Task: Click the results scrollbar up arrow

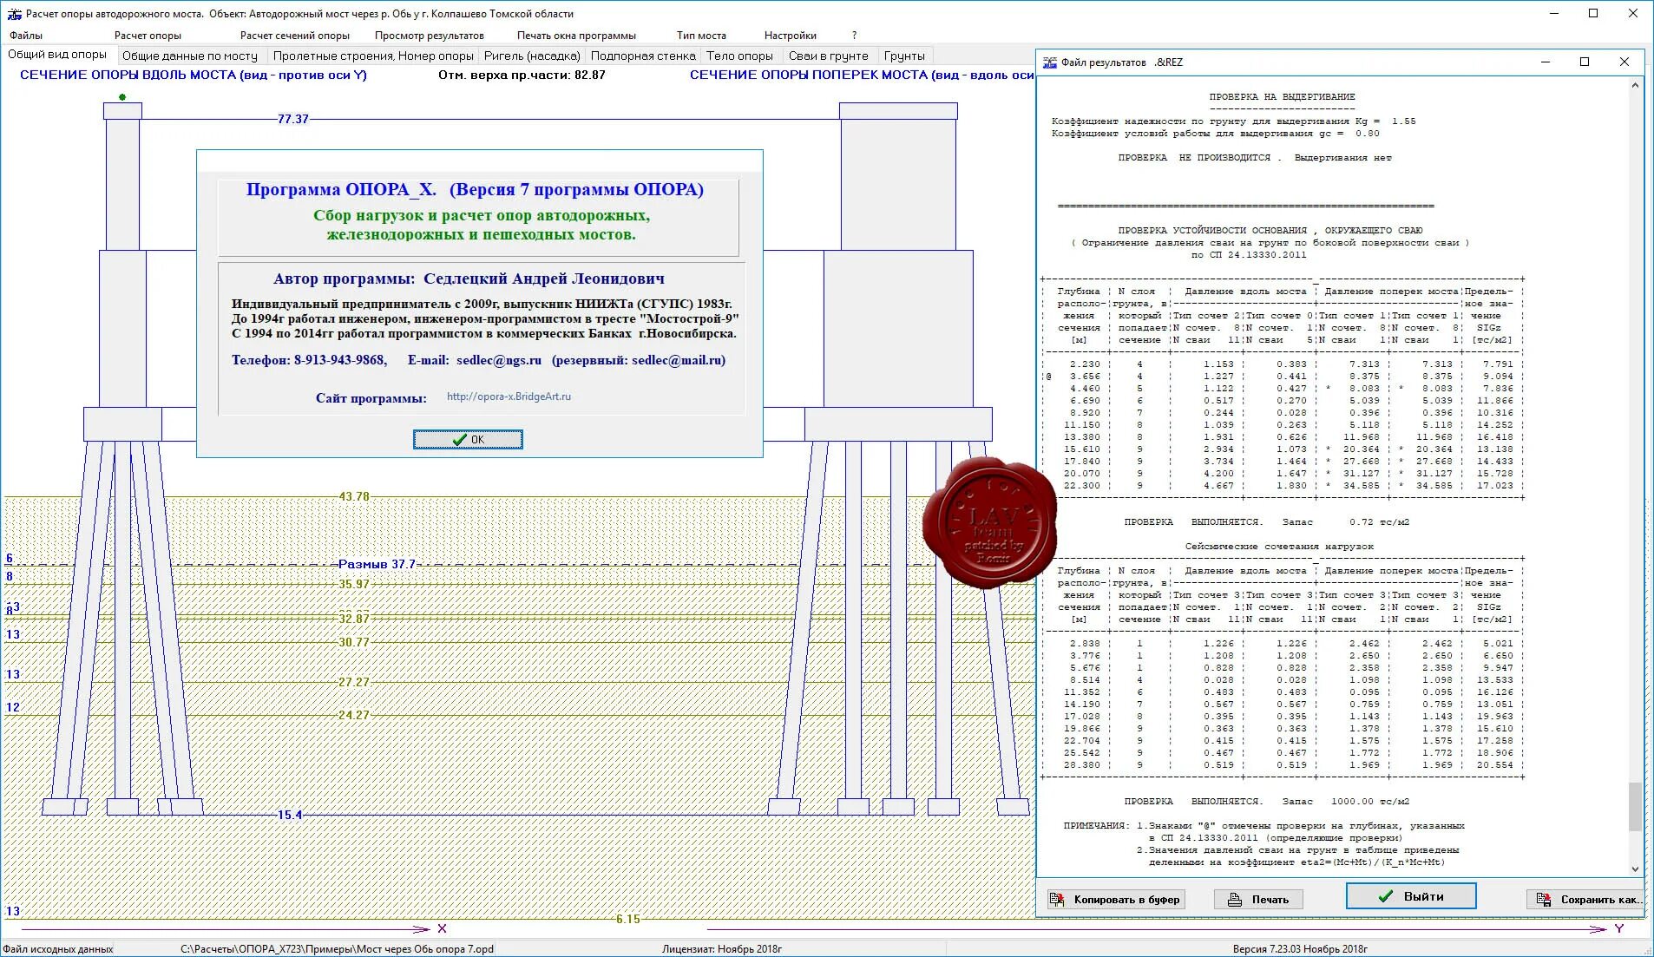Action: (x=1636, y=85)
